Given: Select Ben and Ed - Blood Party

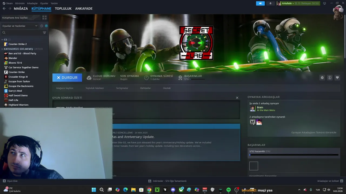Looking at the screenshot, I should point(22,53).
